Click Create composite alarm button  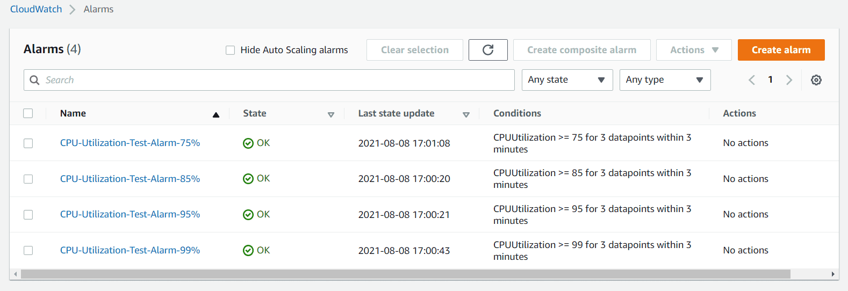pyautogui.click(x=581, y=50)
